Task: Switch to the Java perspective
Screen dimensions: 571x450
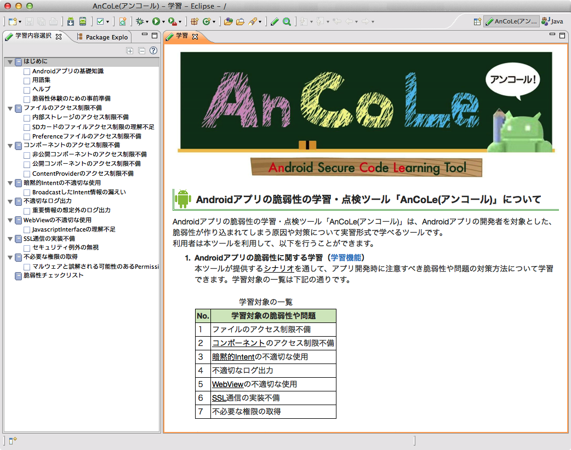Action: point(552,21)
